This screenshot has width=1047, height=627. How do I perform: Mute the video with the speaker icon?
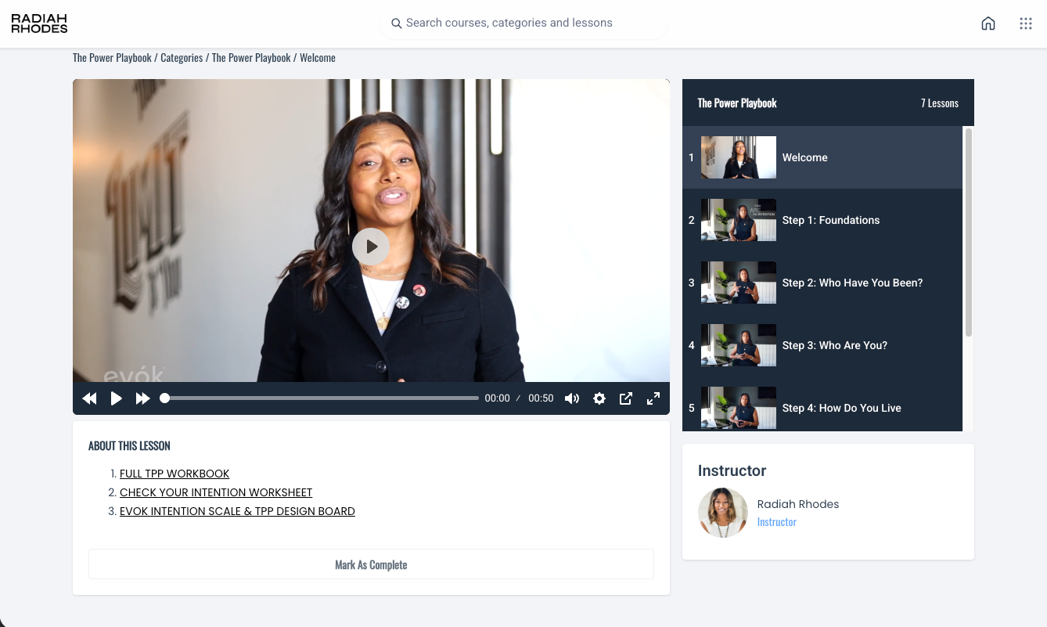pyautogui.click(x=572, y=398)
